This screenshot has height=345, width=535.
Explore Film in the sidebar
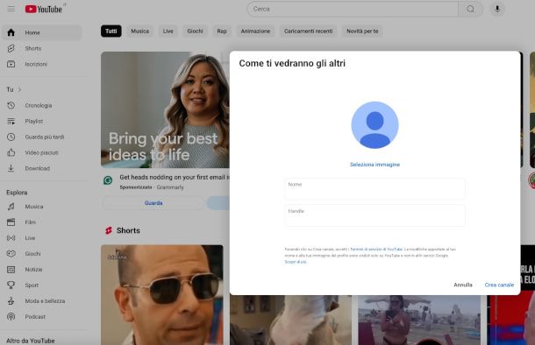[42, 222]
